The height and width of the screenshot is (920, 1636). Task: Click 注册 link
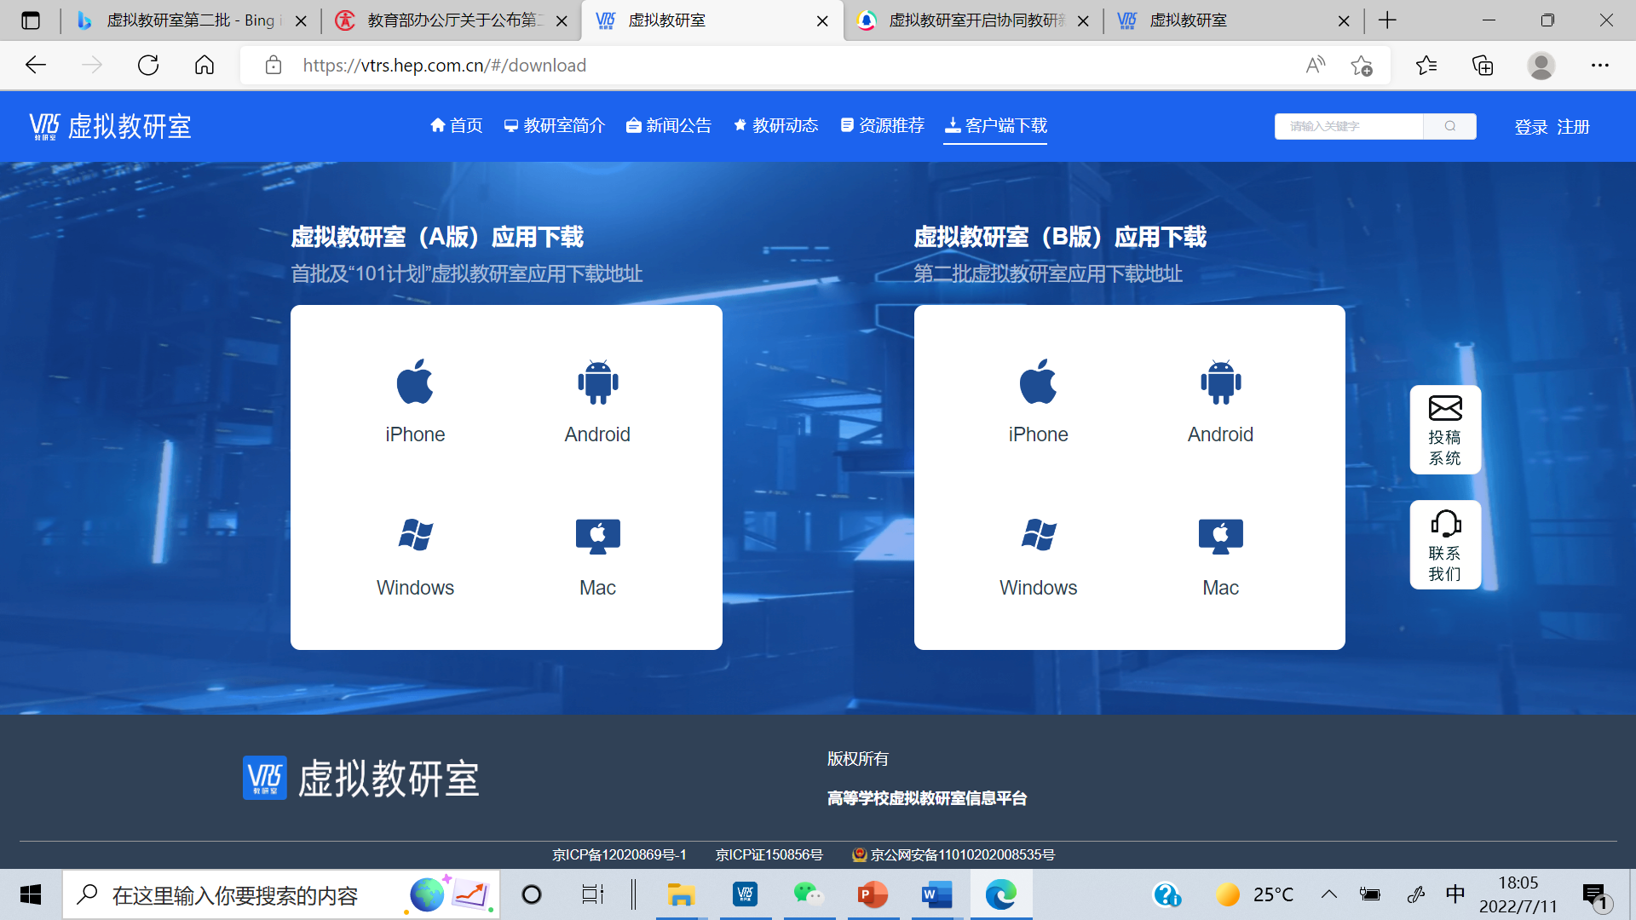tap(1573, 127)
